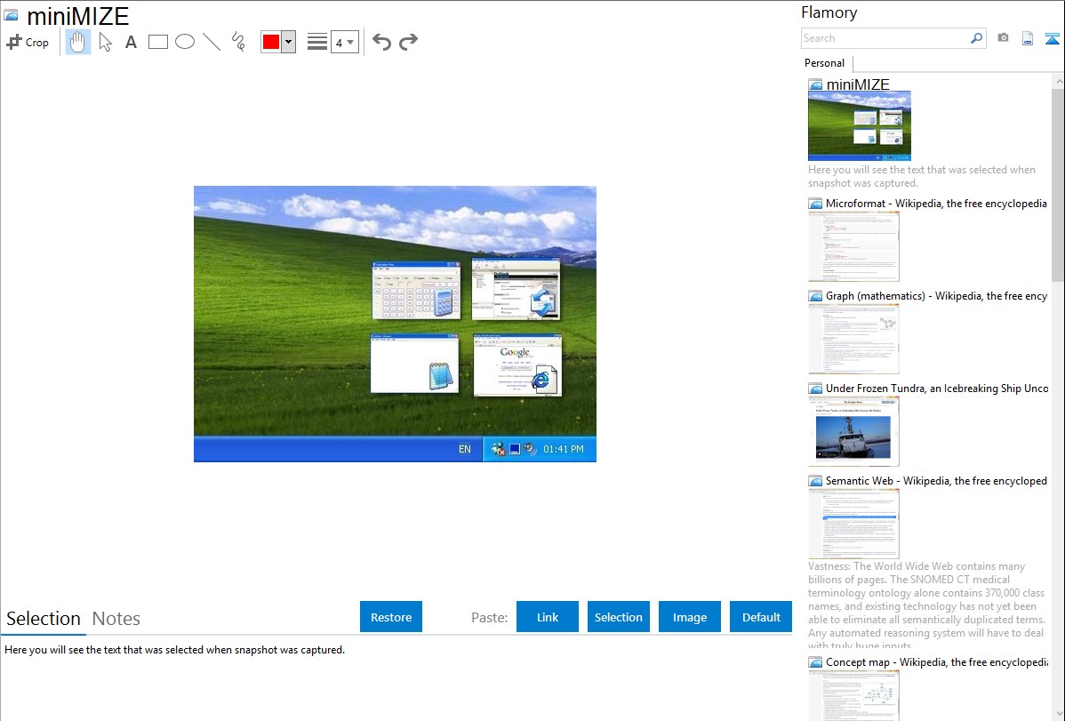Paste as Link button
The image size is (1065, 721).
click(548, 617)
